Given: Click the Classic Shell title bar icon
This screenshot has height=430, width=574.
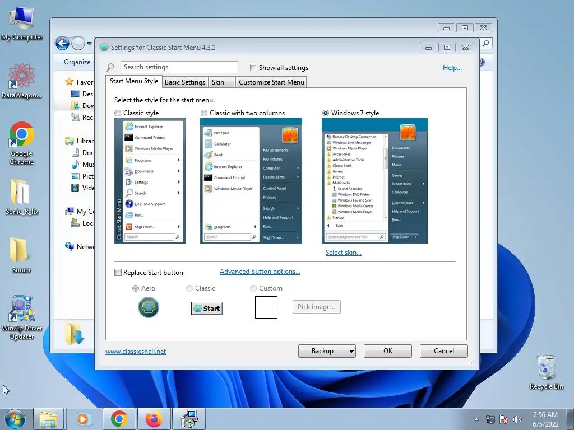Looking at the screenshot, I should pos(104,47).
